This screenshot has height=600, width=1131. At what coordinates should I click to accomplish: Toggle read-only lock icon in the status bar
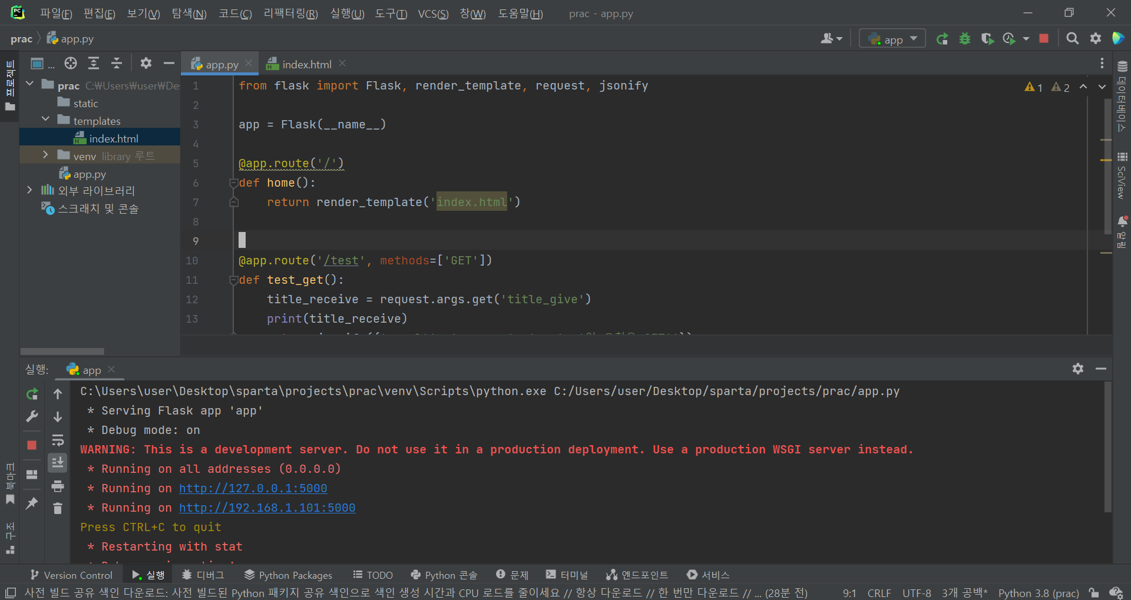point(1094,593)
